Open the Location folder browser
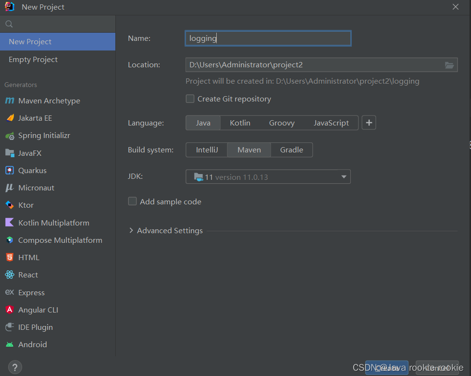Viewport: 471px width, 376px height. [449, 64]
